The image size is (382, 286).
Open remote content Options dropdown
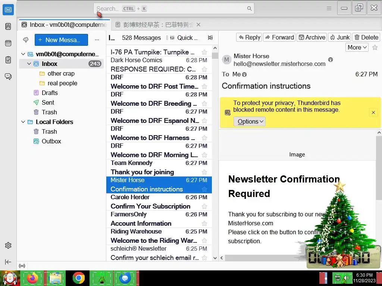point(250,121)
